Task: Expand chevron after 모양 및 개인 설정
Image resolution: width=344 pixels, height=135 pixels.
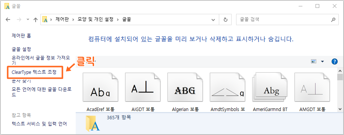Action: pos(118,19)
